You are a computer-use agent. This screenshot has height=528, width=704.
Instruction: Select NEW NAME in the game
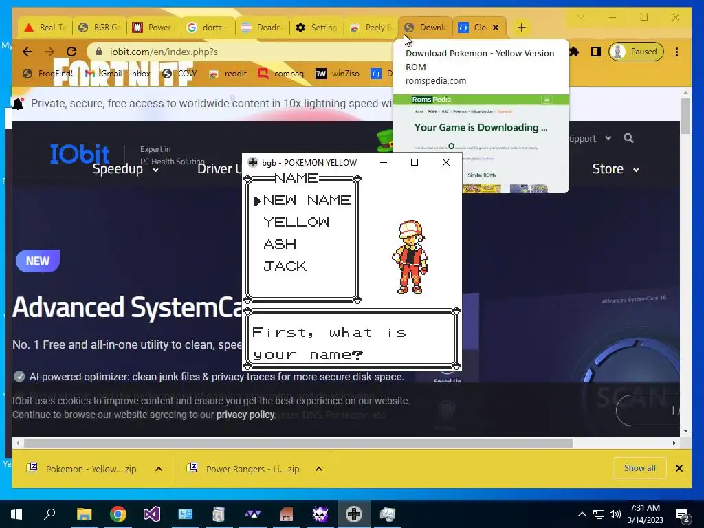307,200
